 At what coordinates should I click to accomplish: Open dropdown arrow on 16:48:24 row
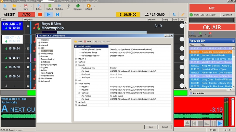(x=28, y=48)
